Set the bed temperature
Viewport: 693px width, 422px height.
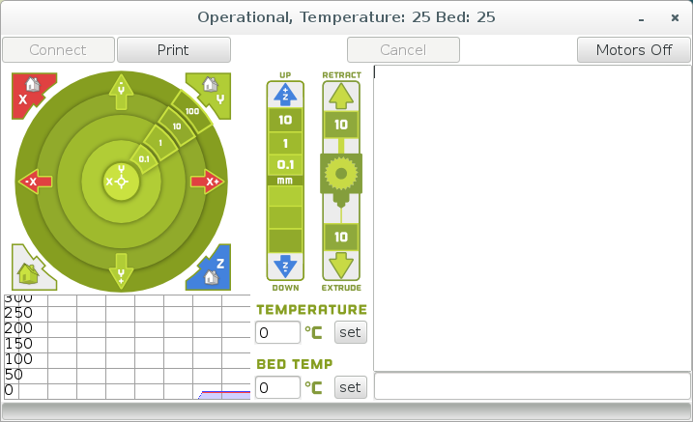350,387
